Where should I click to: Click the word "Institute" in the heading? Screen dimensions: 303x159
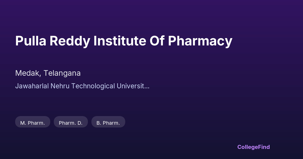(x=120, y=41)
